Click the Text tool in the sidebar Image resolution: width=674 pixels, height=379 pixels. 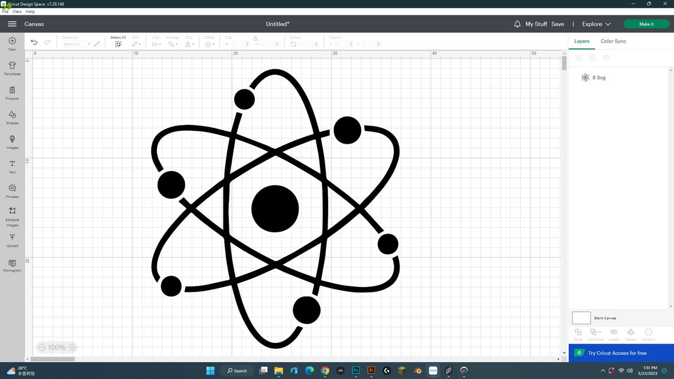[12, 167]
